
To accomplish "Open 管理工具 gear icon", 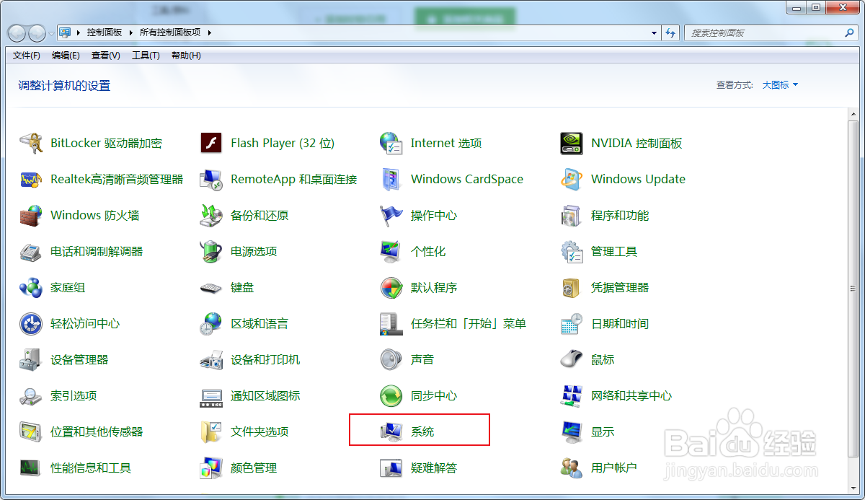I will (572, 251).
